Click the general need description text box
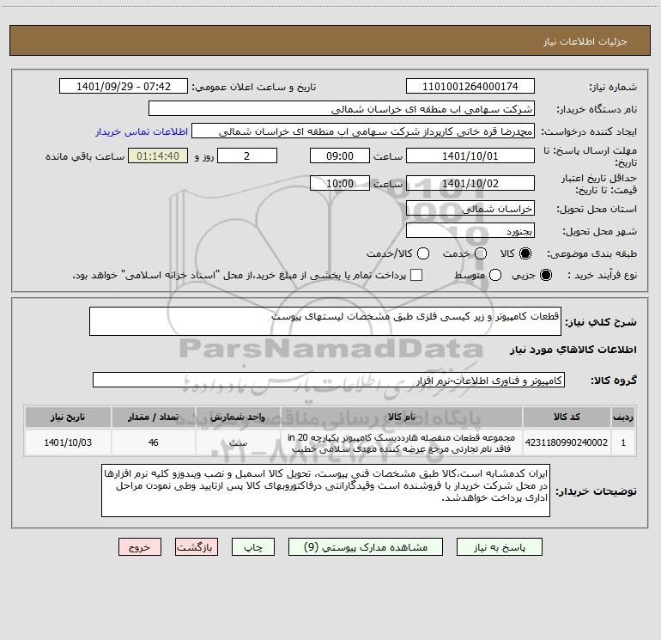The width and height of the screenshot is (661, 640). tap(325, 321)
